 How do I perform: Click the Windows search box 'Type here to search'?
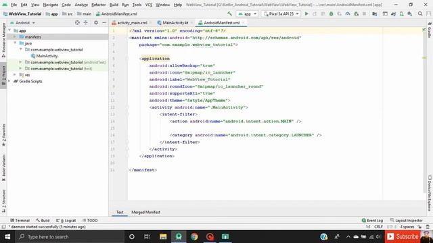(70, 237)
